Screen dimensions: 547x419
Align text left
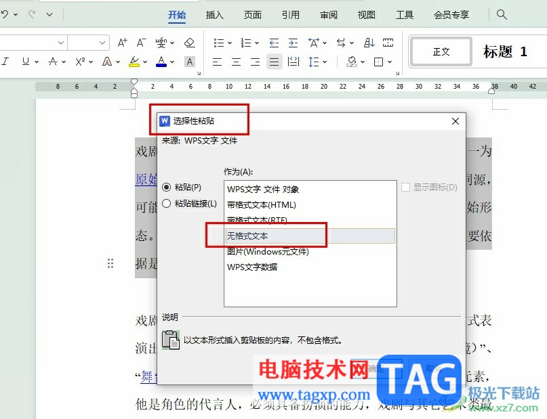(x=217, y=62)
